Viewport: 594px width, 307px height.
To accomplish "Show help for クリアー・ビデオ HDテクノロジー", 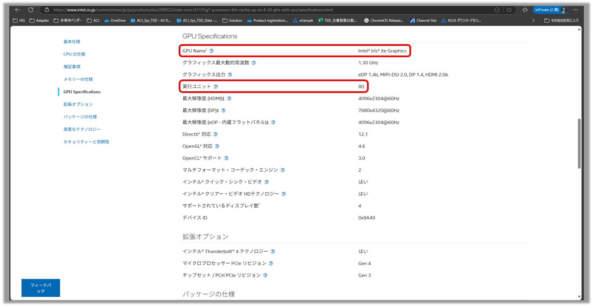I will [x=283, y=194].
